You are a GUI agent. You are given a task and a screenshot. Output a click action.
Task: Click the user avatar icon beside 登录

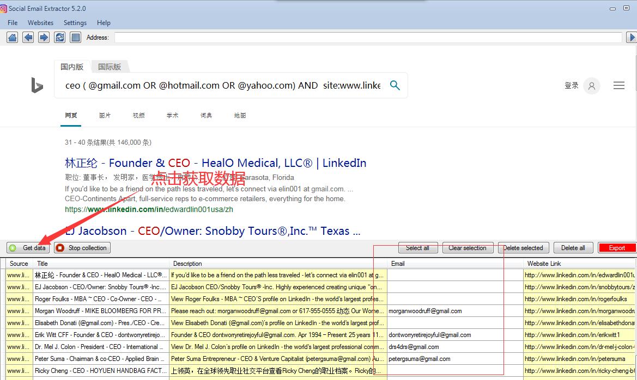591,86
